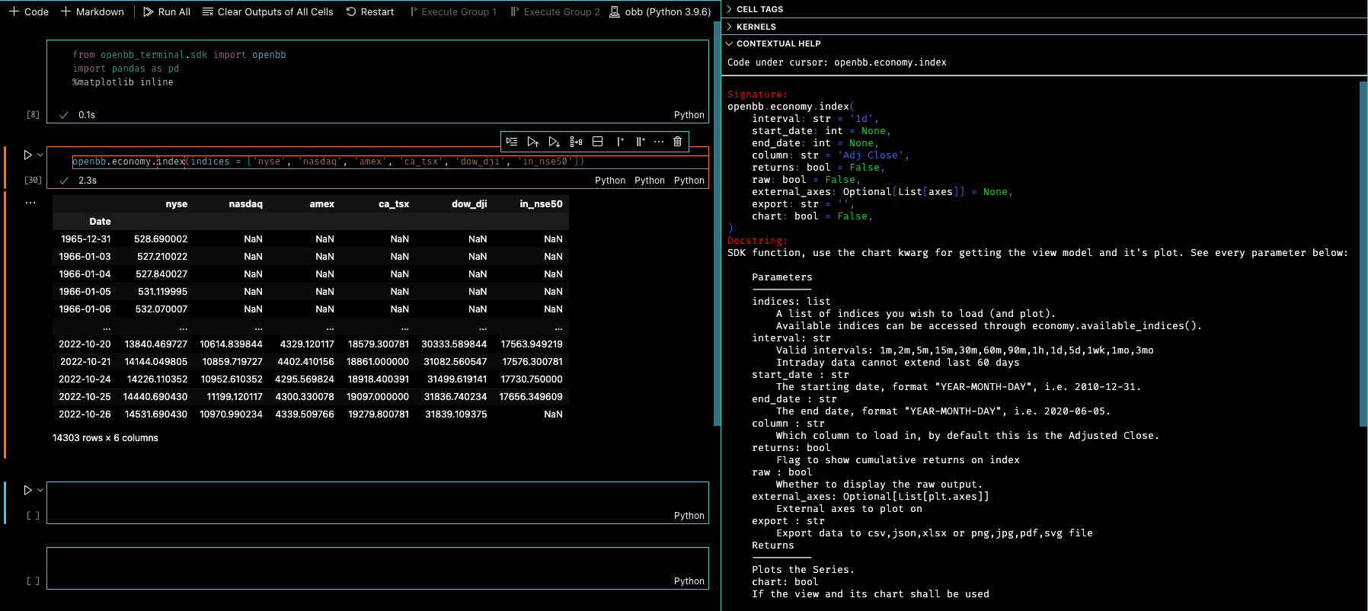Open output actions ellipsis beside the data table

30,203
